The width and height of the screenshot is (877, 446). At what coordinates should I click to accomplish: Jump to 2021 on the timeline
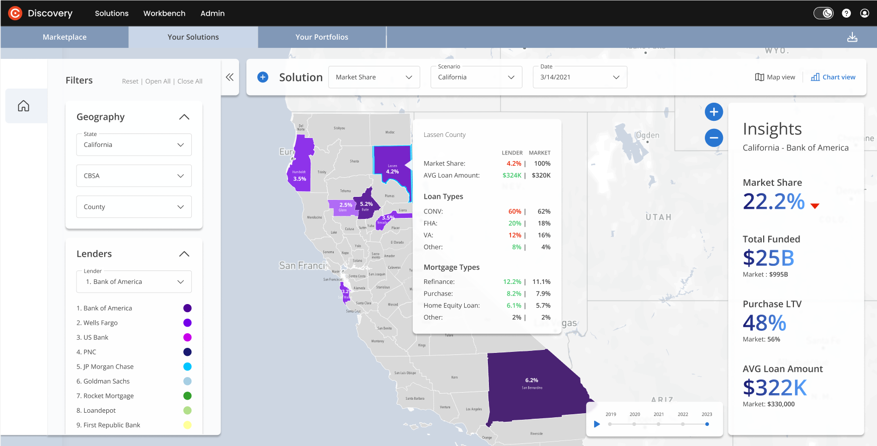coord(659,424)
